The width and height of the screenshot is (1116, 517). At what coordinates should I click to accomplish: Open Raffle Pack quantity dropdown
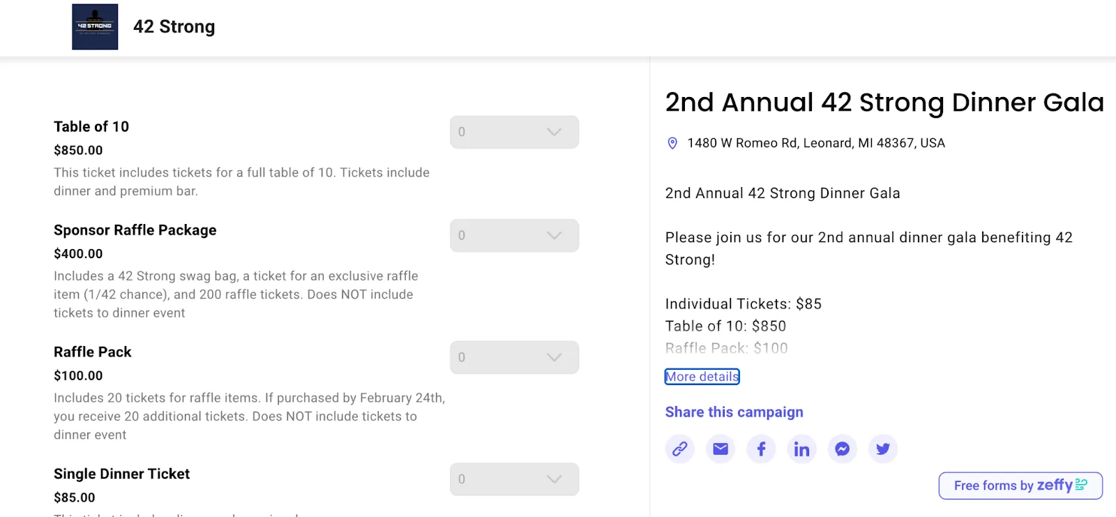[x=514, y=357]
